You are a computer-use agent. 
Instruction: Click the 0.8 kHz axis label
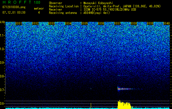point(2,76)
